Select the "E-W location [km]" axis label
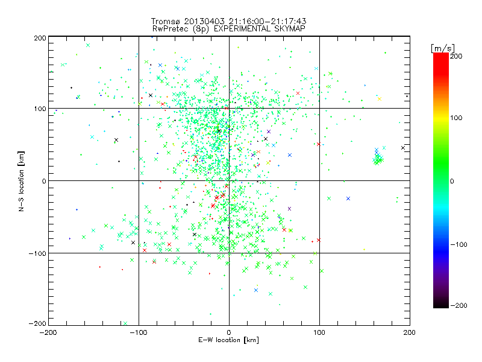 [228, 340]
